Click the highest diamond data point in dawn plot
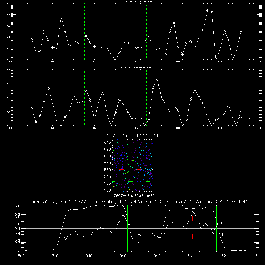 tap(208, 11)
